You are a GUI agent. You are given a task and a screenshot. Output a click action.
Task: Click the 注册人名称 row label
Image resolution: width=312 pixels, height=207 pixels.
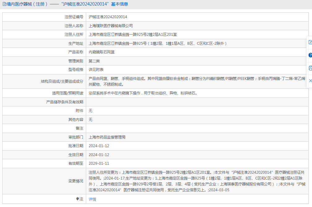74,26
